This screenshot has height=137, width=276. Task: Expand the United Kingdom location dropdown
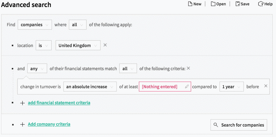click(x=78, y=45)
